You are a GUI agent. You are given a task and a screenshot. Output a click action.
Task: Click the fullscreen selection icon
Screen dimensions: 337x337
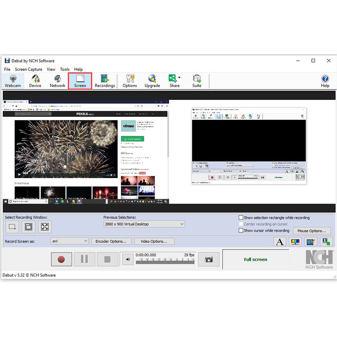(x=45, y=227)
